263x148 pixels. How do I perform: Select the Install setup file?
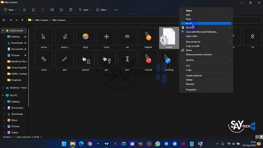(x=169, y=38)
